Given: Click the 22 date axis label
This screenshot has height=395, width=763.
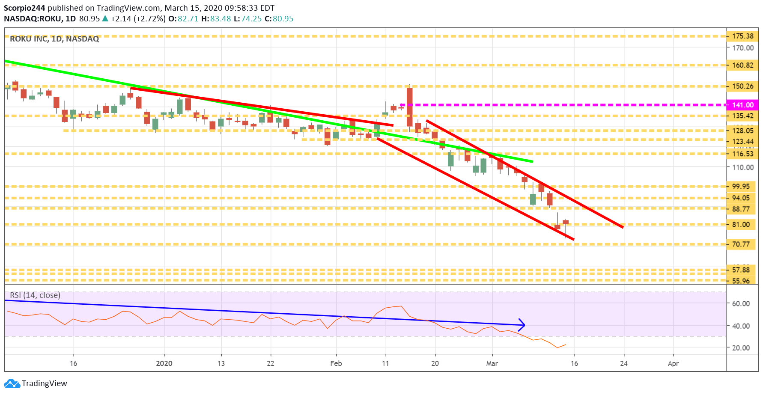Looking at the screenshot, I should pyautogui.click(x=271, y=363).
